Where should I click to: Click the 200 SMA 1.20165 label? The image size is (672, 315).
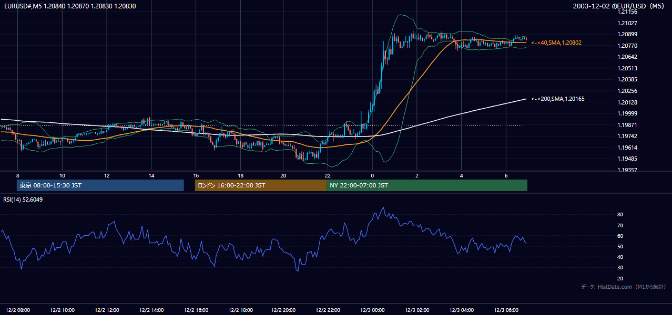tap(558, 99)
